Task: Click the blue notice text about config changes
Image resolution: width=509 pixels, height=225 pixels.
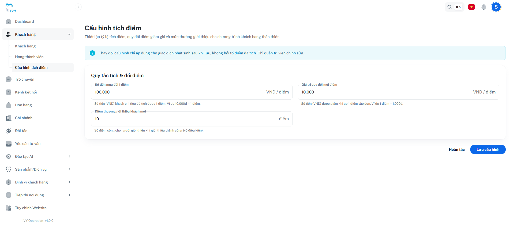Action: point(201,53)
